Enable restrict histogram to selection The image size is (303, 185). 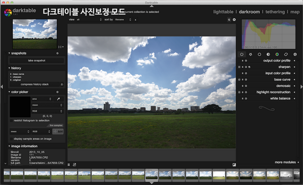[x=11, y=121]
